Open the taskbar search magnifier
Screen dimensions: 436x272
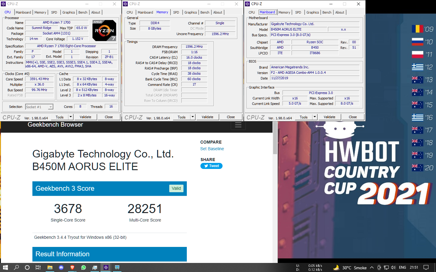16,267
